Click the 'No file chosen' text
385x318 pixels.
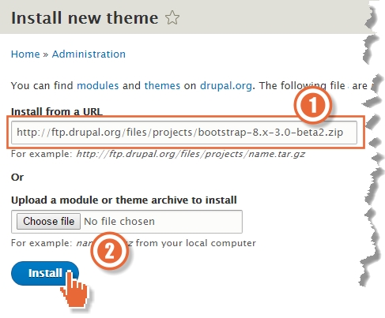point(119,222)
